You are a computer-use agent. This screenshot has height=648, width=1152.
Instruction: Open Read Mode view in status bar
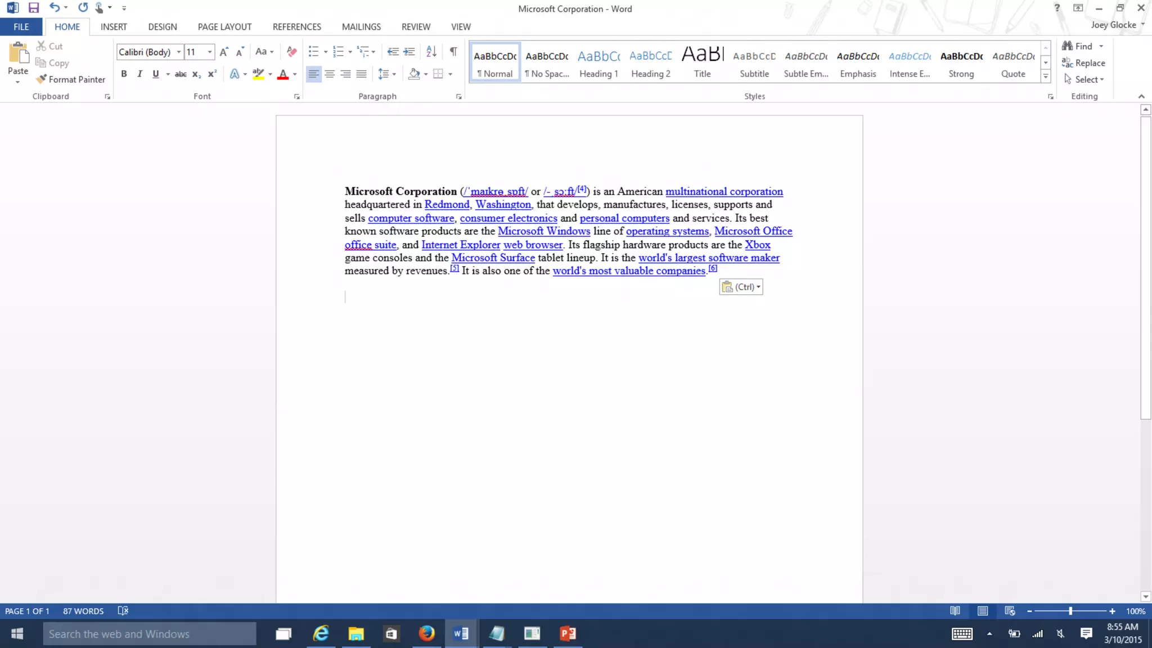(955, 611)
